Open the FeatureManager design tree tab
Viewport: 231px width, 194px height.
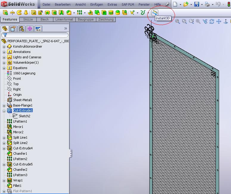coord(5,29)
